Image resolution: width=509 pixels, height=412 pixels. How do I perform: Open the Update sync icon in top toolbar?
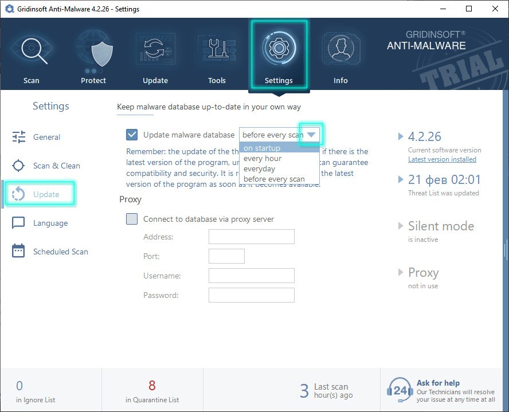point(155,50)
